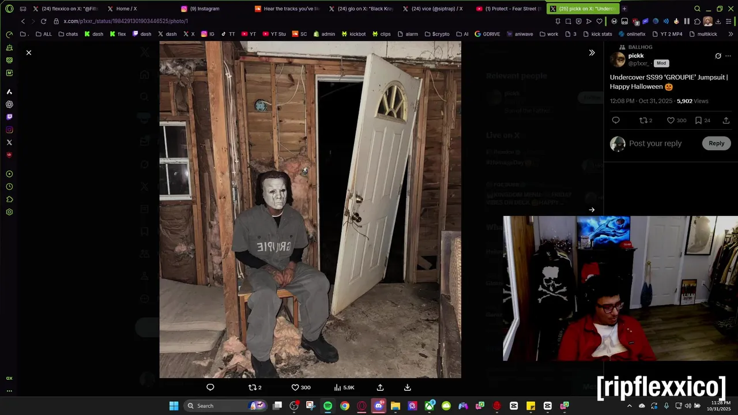Open the search tabs magnifier icon
Viewport: 738px width, 415px height.
(x=697, y=9)
